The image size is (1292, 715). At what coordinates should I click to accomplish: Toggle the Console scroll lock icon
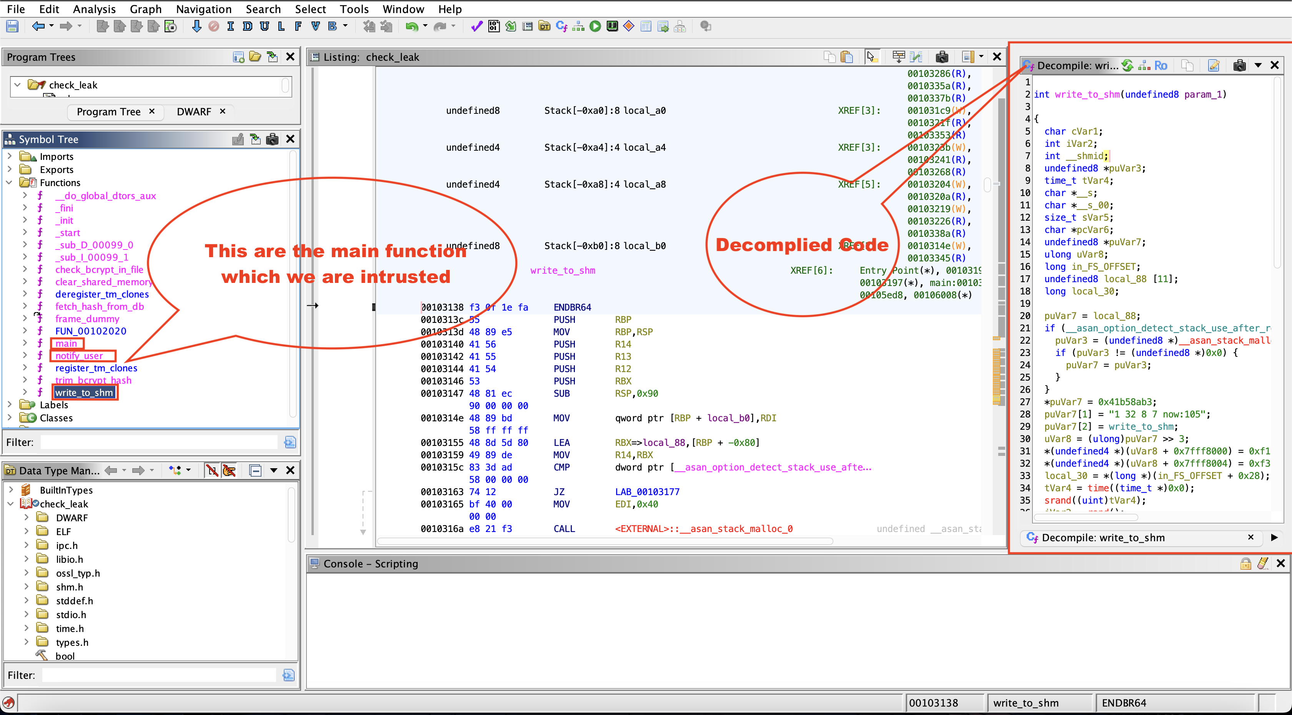(1245, 564)
